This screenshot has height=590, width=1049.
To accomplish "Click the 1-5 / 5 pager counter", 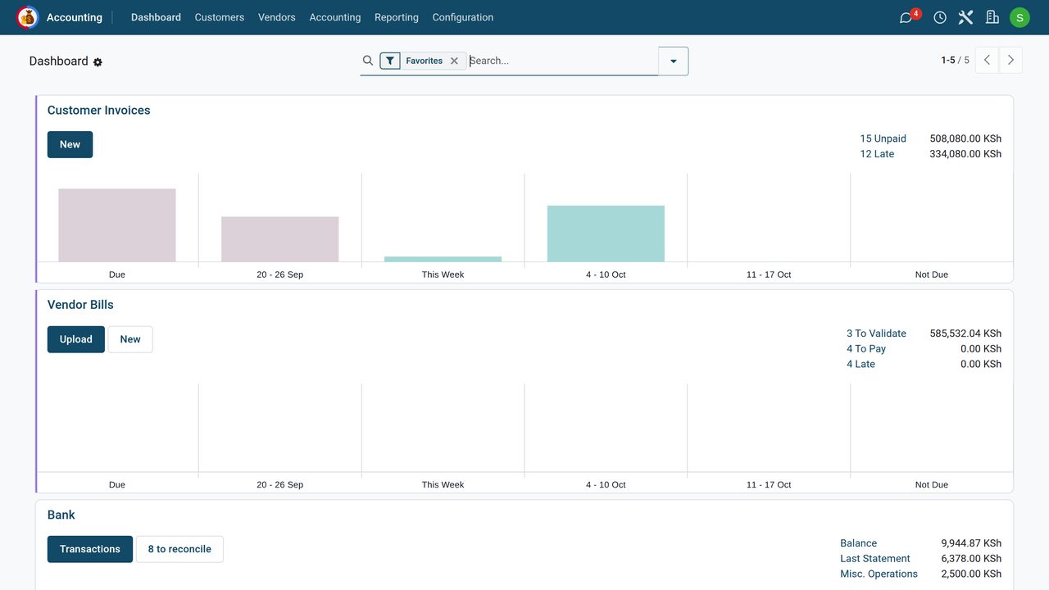I will click(x=955, y=61).
